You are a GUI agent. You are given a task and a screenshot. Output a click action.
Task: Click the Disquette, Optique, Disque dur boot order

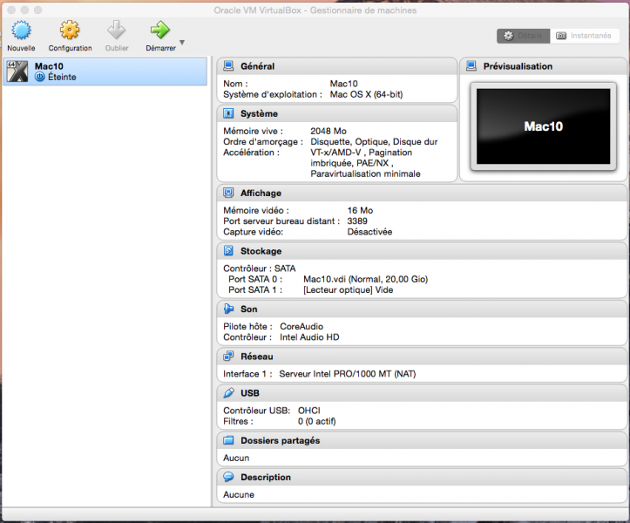coord(374,142)
